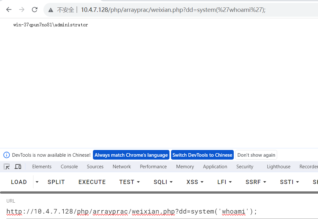The width and height of the screenshot is (318, 219).
Task: Click Switch DevTools to Chinese button
Action: point(202,155)
